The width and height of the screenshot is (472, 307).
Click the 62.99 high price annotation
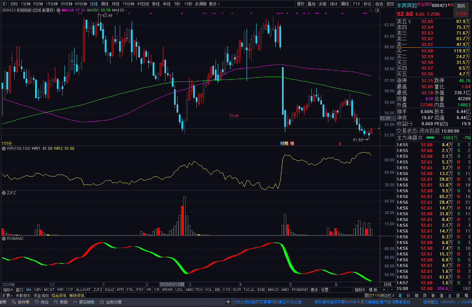click(x=107, y=16)
